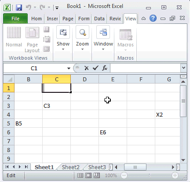Click the Undo arrow icon
The image size is (190, 182).
[x=29, y=7]
